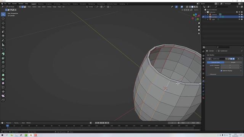The image size is (244, 137).
Task: Select the Loop Cut tool
Action: (3, 67)
